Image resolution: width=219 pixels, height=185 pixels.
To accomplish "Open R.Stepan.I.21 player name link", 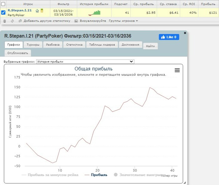I will [19, 10].
